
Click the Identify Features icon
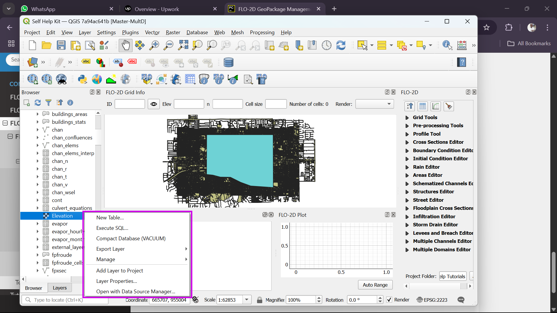coord(447,46)
